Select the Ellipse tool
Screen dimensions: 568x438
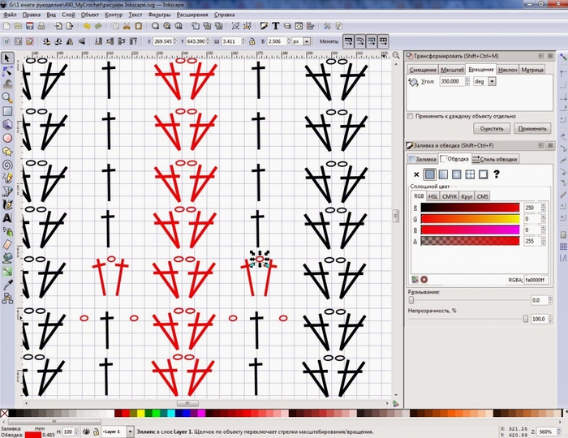(x=7, y=138)
